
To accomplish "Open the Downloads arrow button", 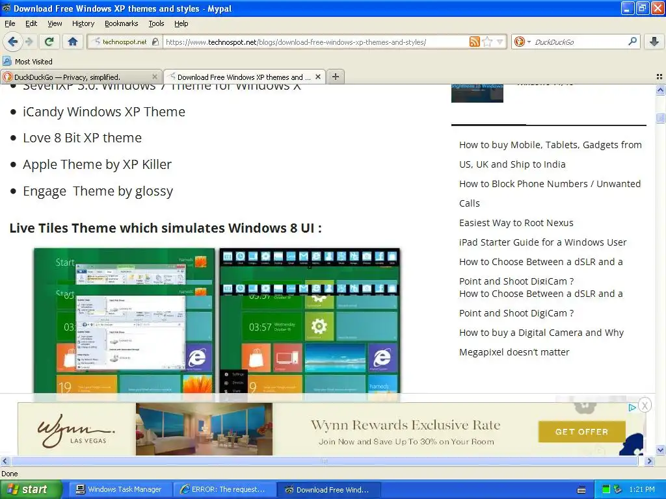I will pyautogui.click(x=654, y=42).
